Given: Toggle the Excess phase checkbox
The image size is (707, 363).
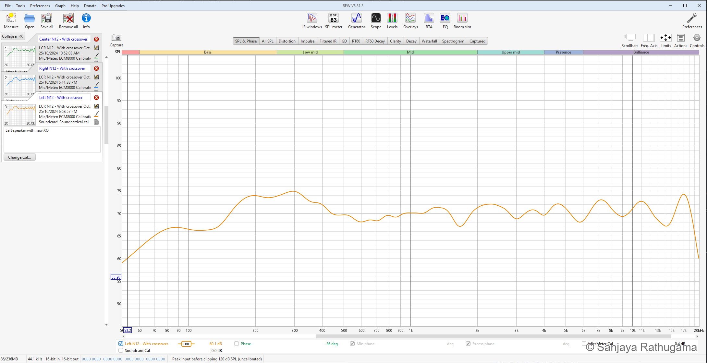Looking at the screenshot, I should tap(468, 344).
